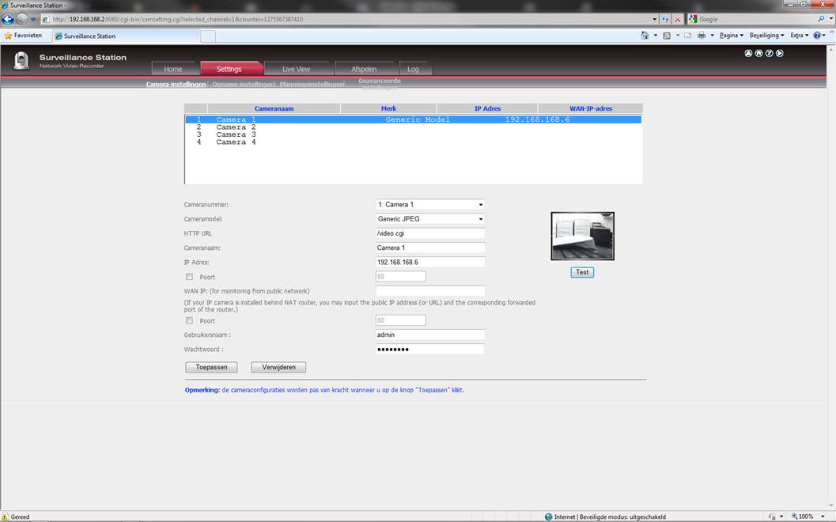This screenshot has width=836, height=522.
Task: Click the browser back arrow button
Action: click(x=7, y=19)
